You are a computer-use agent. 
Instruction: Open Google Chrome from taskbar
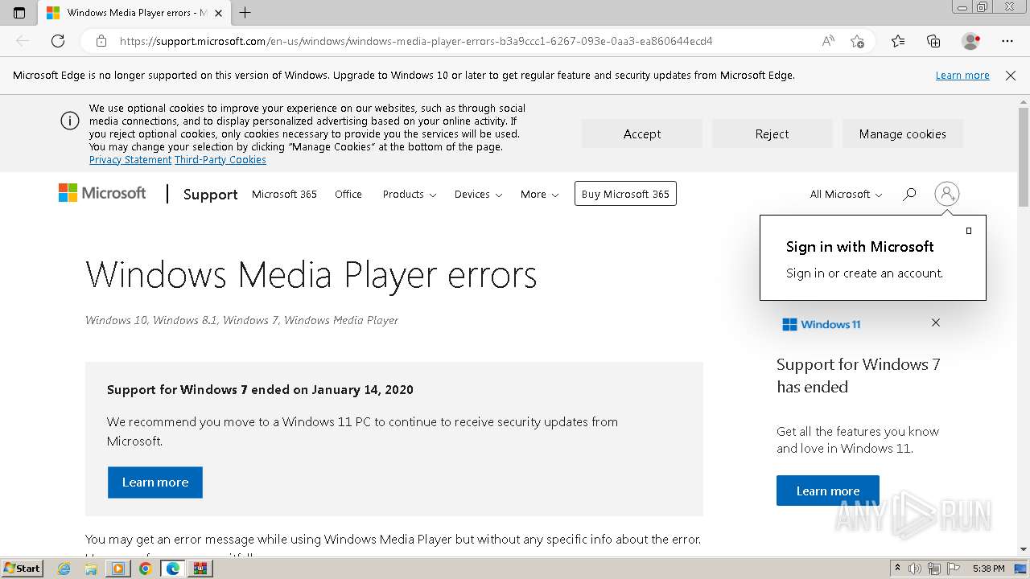146,569
